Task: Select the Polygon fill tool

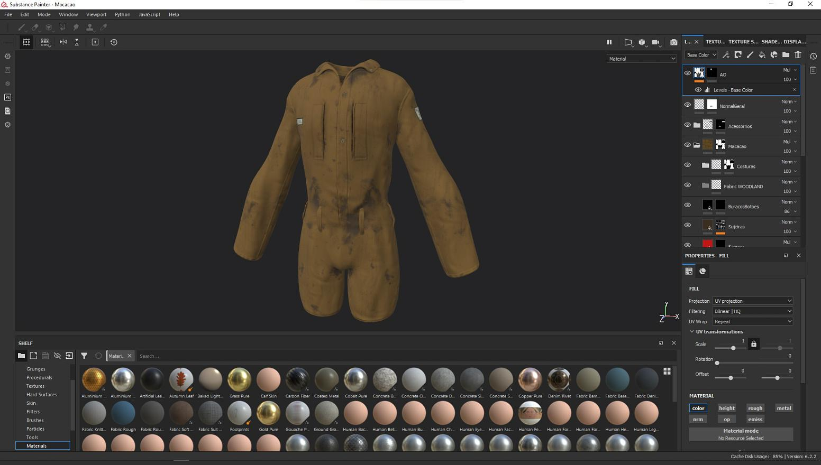Action: pos(62,27)
